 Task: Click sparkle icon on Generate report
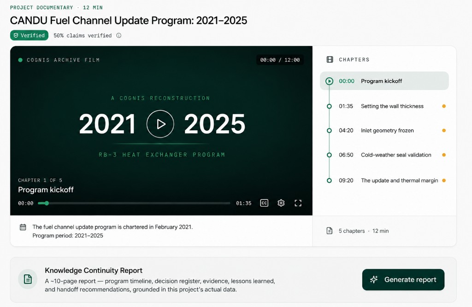[374, 280]
